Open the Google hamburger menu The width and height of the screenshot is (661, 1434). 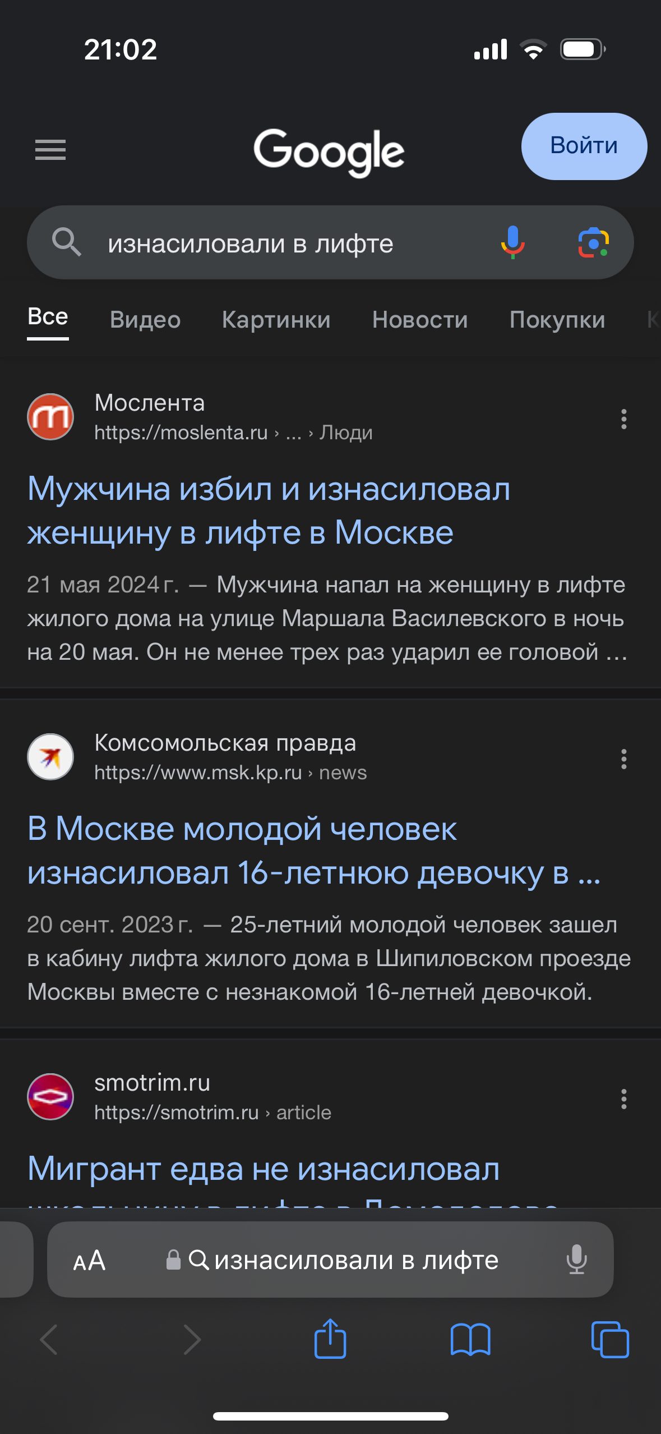pos(50,150)
